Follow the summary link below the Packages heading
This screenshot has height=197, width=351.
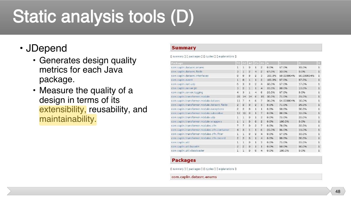(x=178, y=169)
